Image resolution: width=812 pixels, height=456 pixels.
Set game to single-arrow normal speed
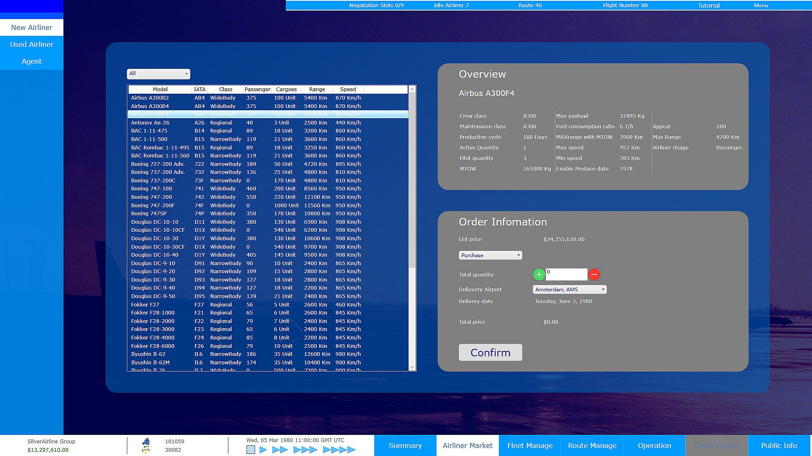click(x=263, y=450)
